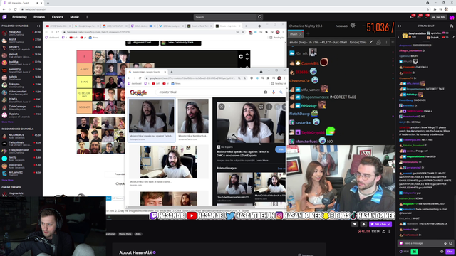
Task: Add a new split in Chatterino
Action: 393,43
